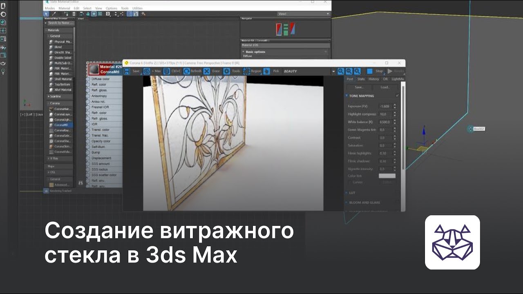Switch to the DR tab
This screenshot has height=294, width=523.
[385, 79]
